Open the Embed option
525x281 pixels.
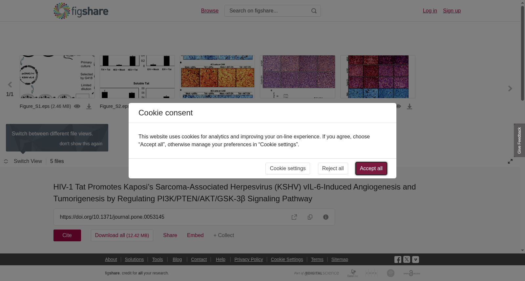[x=195, y=235]
